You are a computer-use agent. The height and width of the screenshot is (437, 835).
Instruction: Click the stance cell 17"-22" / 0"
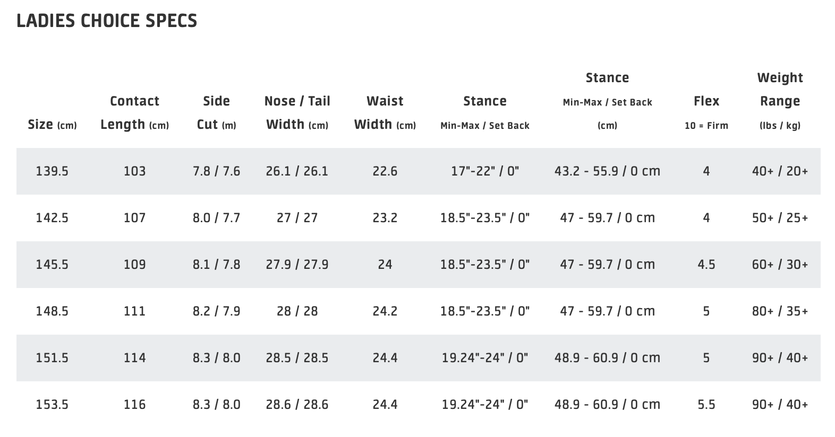484,171
